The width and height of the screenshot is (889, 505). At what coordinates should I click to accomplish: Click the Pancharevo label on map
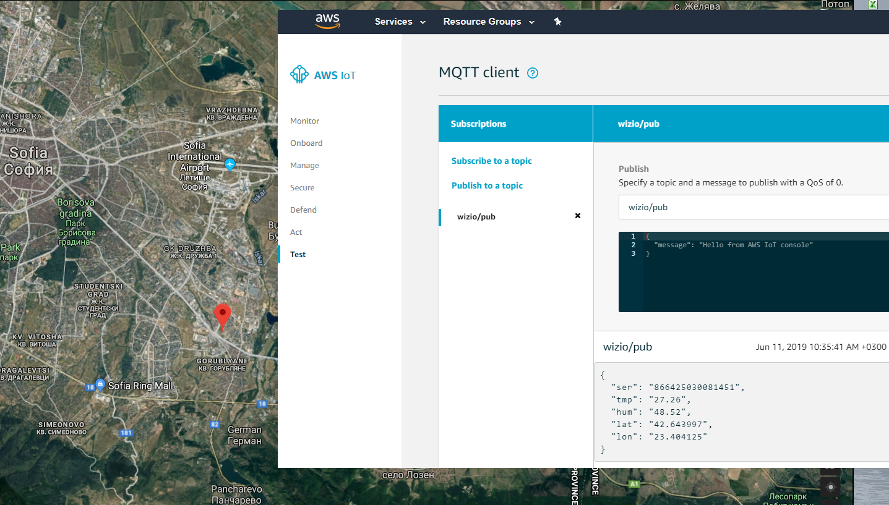(236, 494)
